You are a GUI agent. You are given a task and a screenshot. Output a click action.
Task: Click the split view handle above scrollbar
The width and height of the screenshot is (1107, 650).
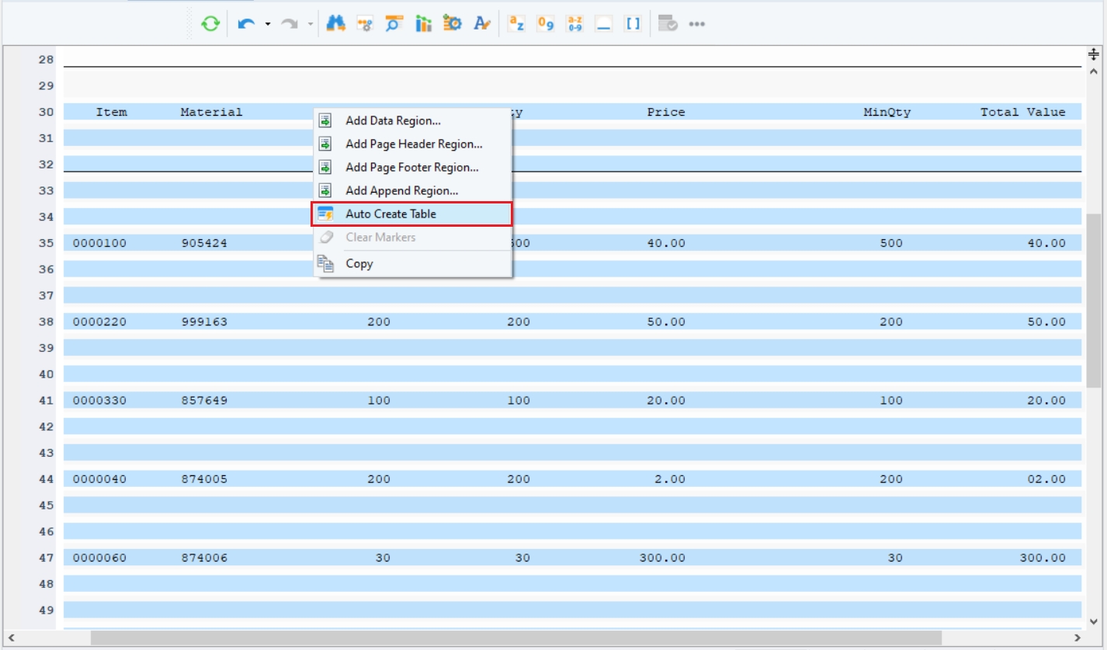click(1094, 54)
